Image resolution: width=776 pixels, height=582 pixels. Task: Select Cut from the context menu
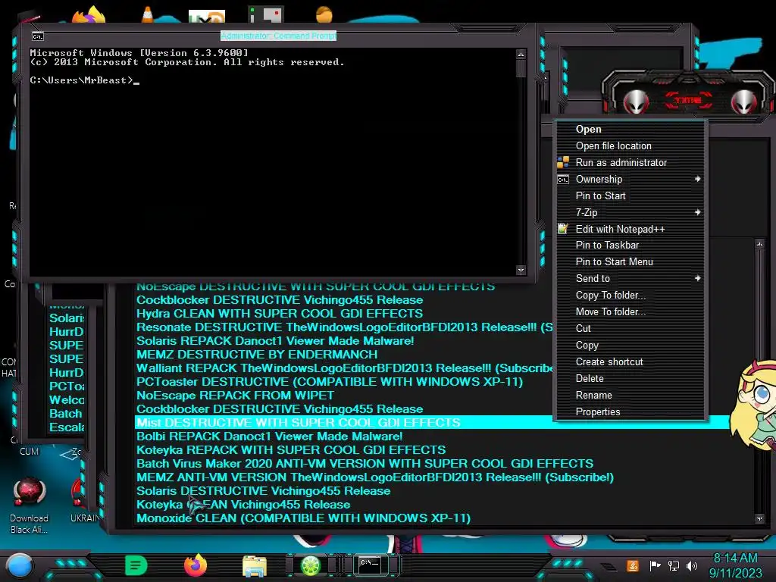tap(630, 328)
